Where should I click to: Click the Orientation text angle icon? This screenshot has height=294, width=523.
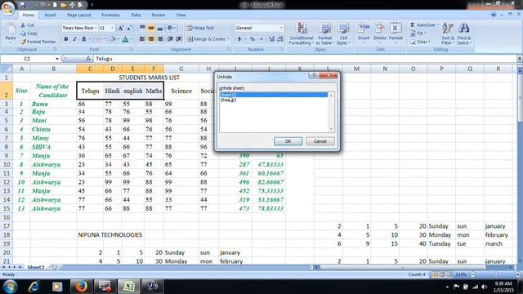click(x=170, y=28)
